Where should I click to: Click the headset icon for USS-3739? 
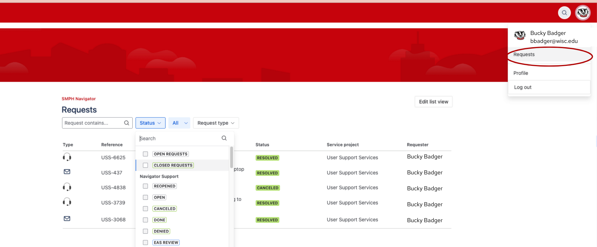(x=67, y=202)
